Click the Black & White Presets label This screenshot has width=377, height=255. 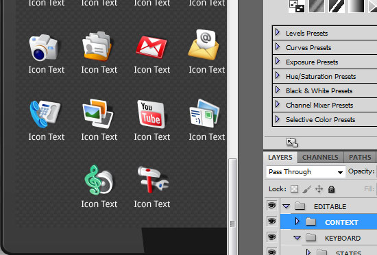pyautogui.click(x=319, y=91)
